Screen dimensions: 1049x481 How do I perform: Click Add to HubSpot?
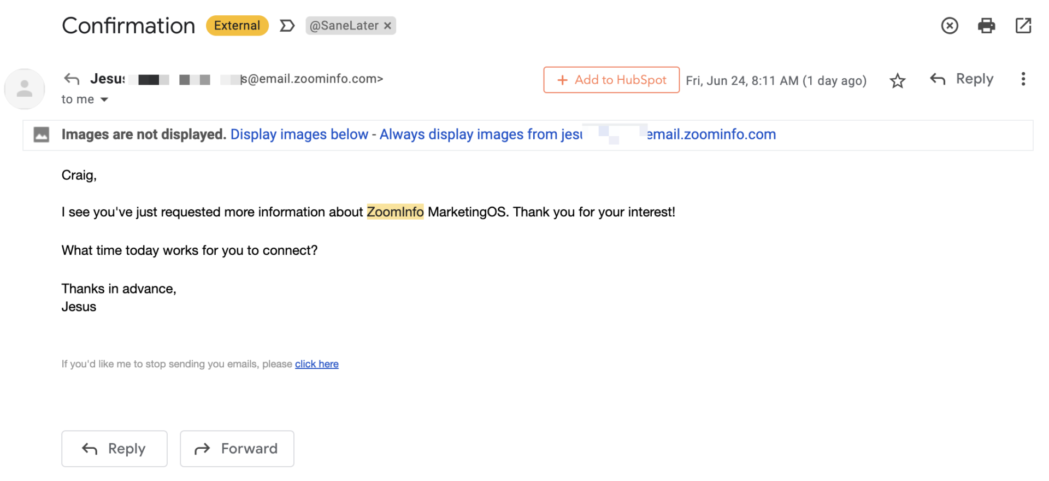(611, 80)
